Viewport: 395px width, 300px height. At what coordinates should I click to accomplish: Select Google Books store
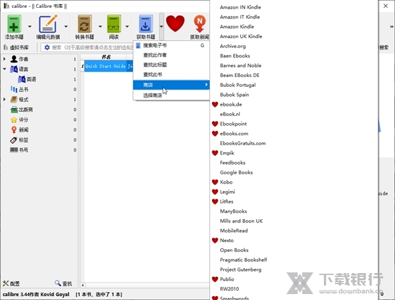236,172
